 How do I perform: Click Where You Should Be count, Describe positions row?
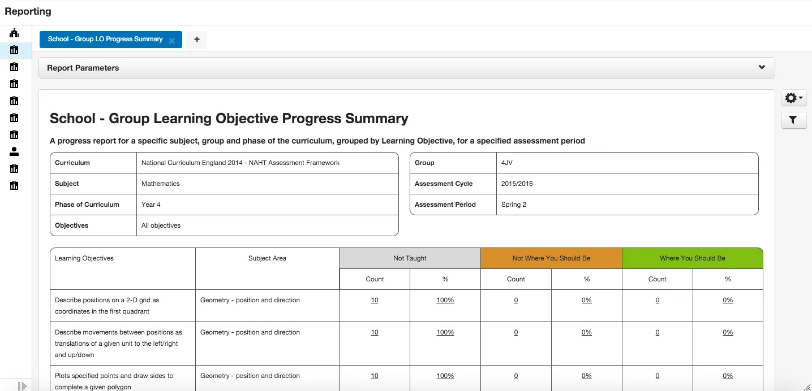coord(658,300)
